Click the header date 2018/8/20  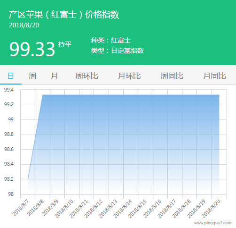(x=24, y=25)
